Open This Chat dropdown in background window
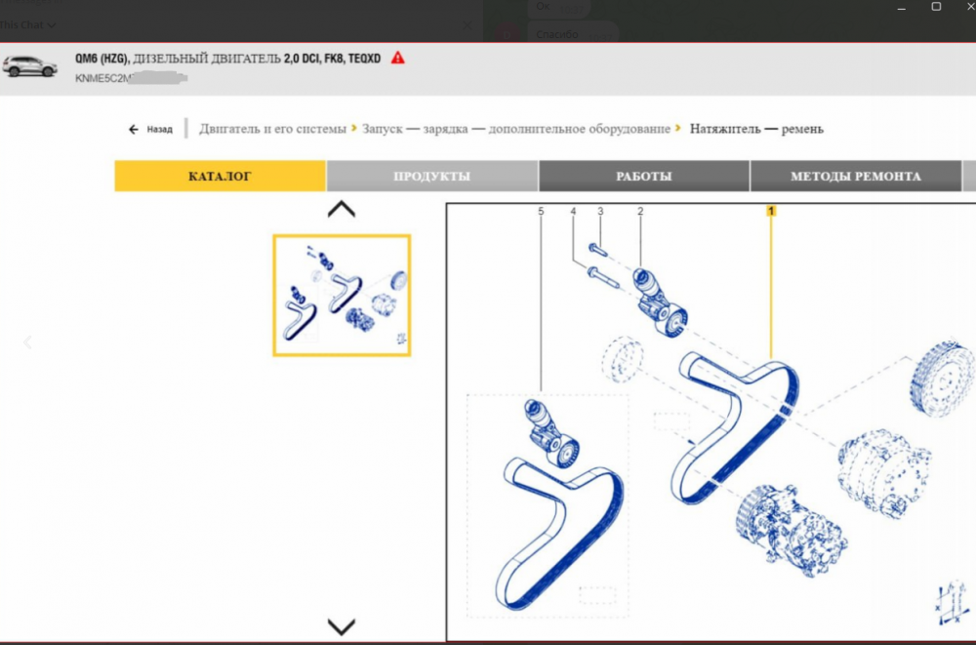 28,25
